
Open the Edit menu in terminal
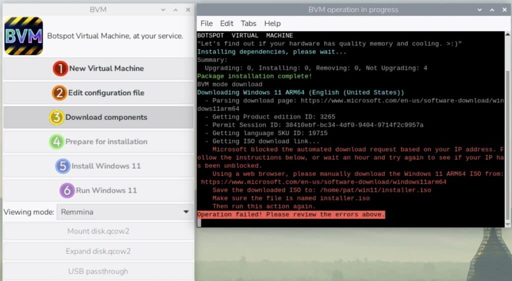click(x=226, y=23)
